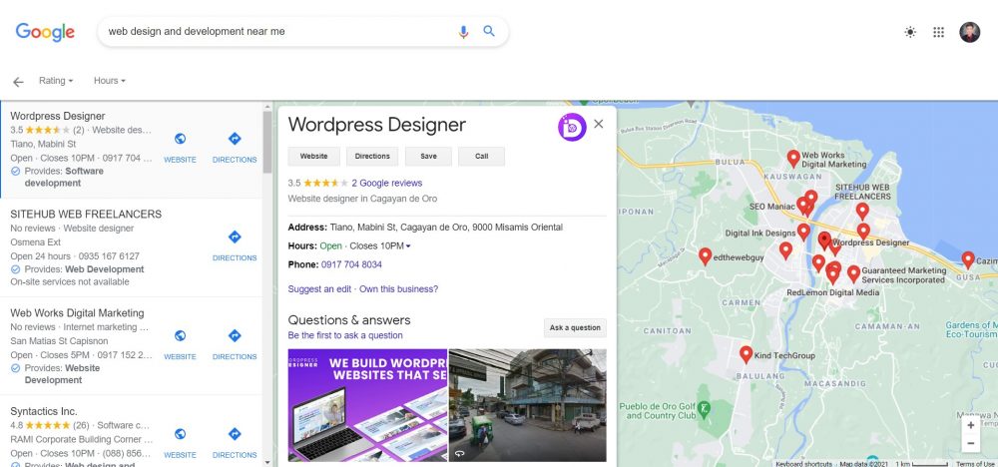The width and height of the screenshot is (998, 467).
Task: Select the Syntactics Inc. listing title
Action: tap(44, 412)
